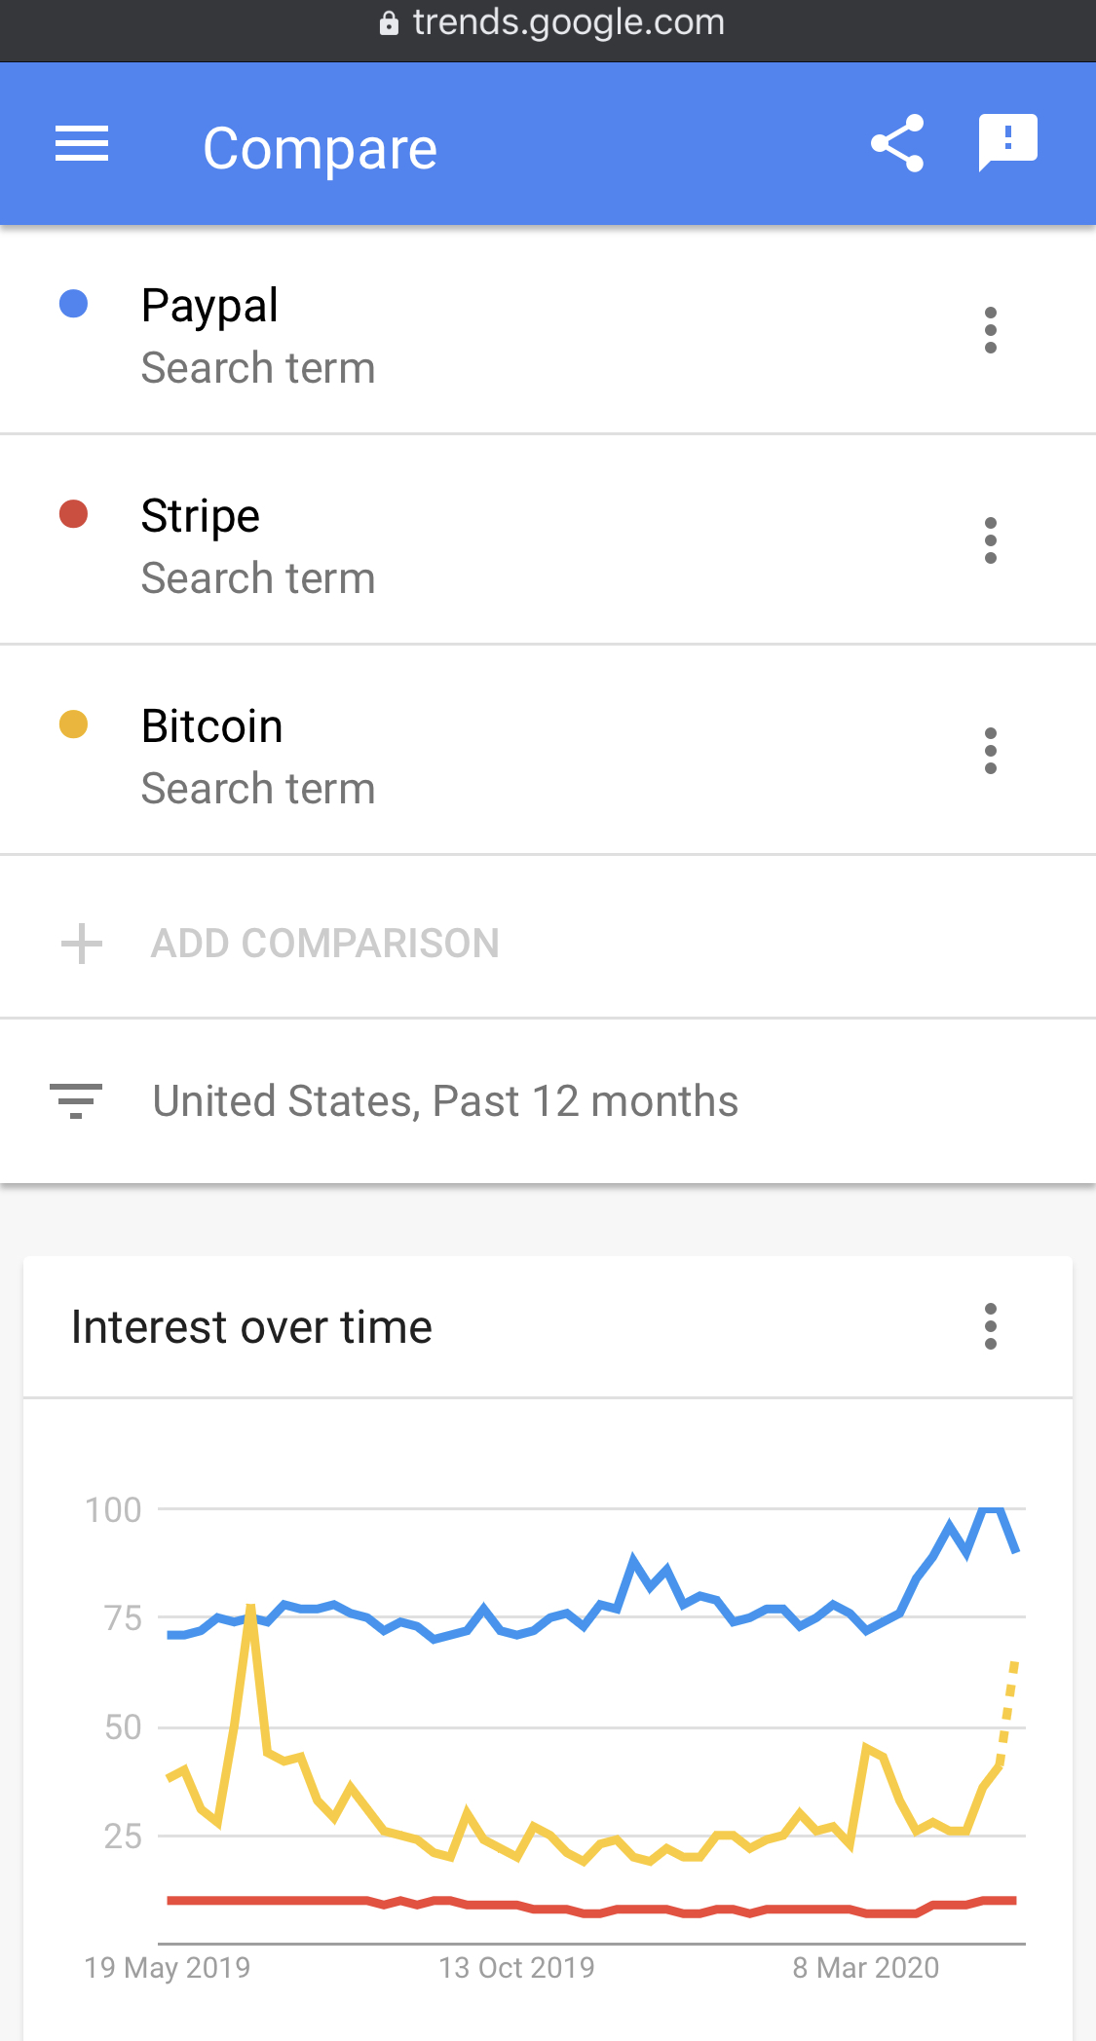Click the yellow Bitcoin color dot
This screenshot has height=2041, width=1096.
coord(74,724)
